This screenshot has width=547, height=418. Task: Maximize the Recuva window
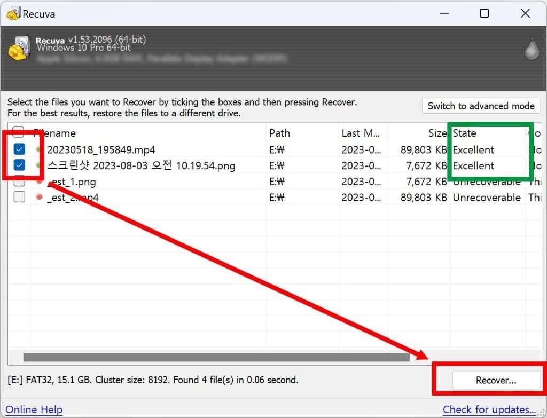(x=484, y=13)
